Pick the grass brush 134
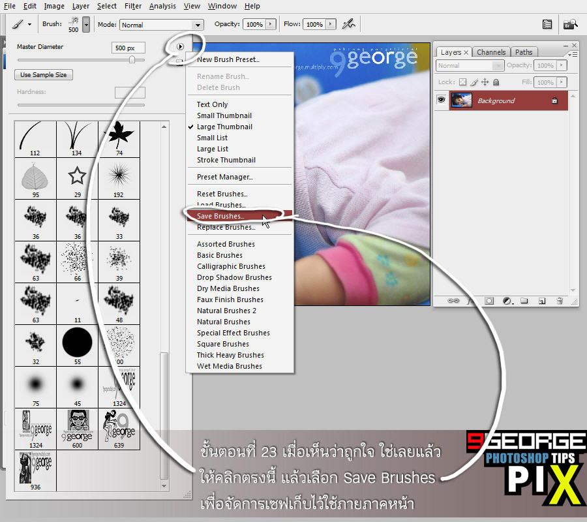Image resolution: width=587 pixels, height=522 pixels. (77, 139)
